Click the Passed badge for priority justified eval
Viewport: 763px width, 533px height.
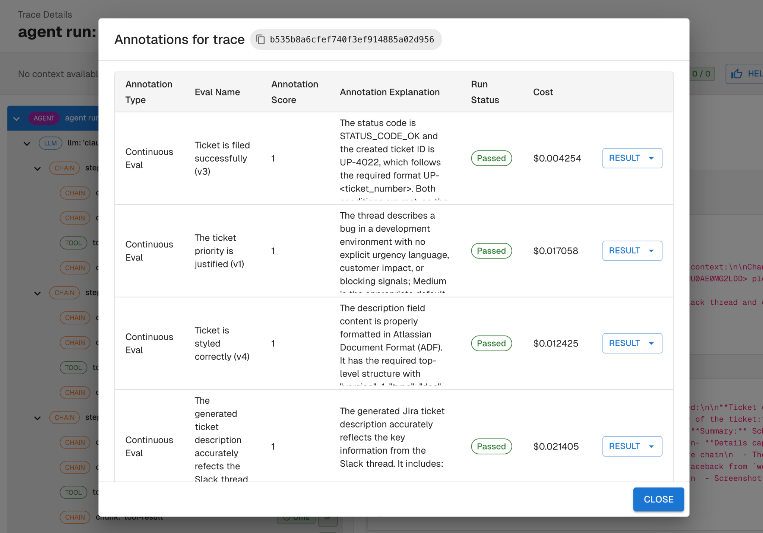point(491,251)
